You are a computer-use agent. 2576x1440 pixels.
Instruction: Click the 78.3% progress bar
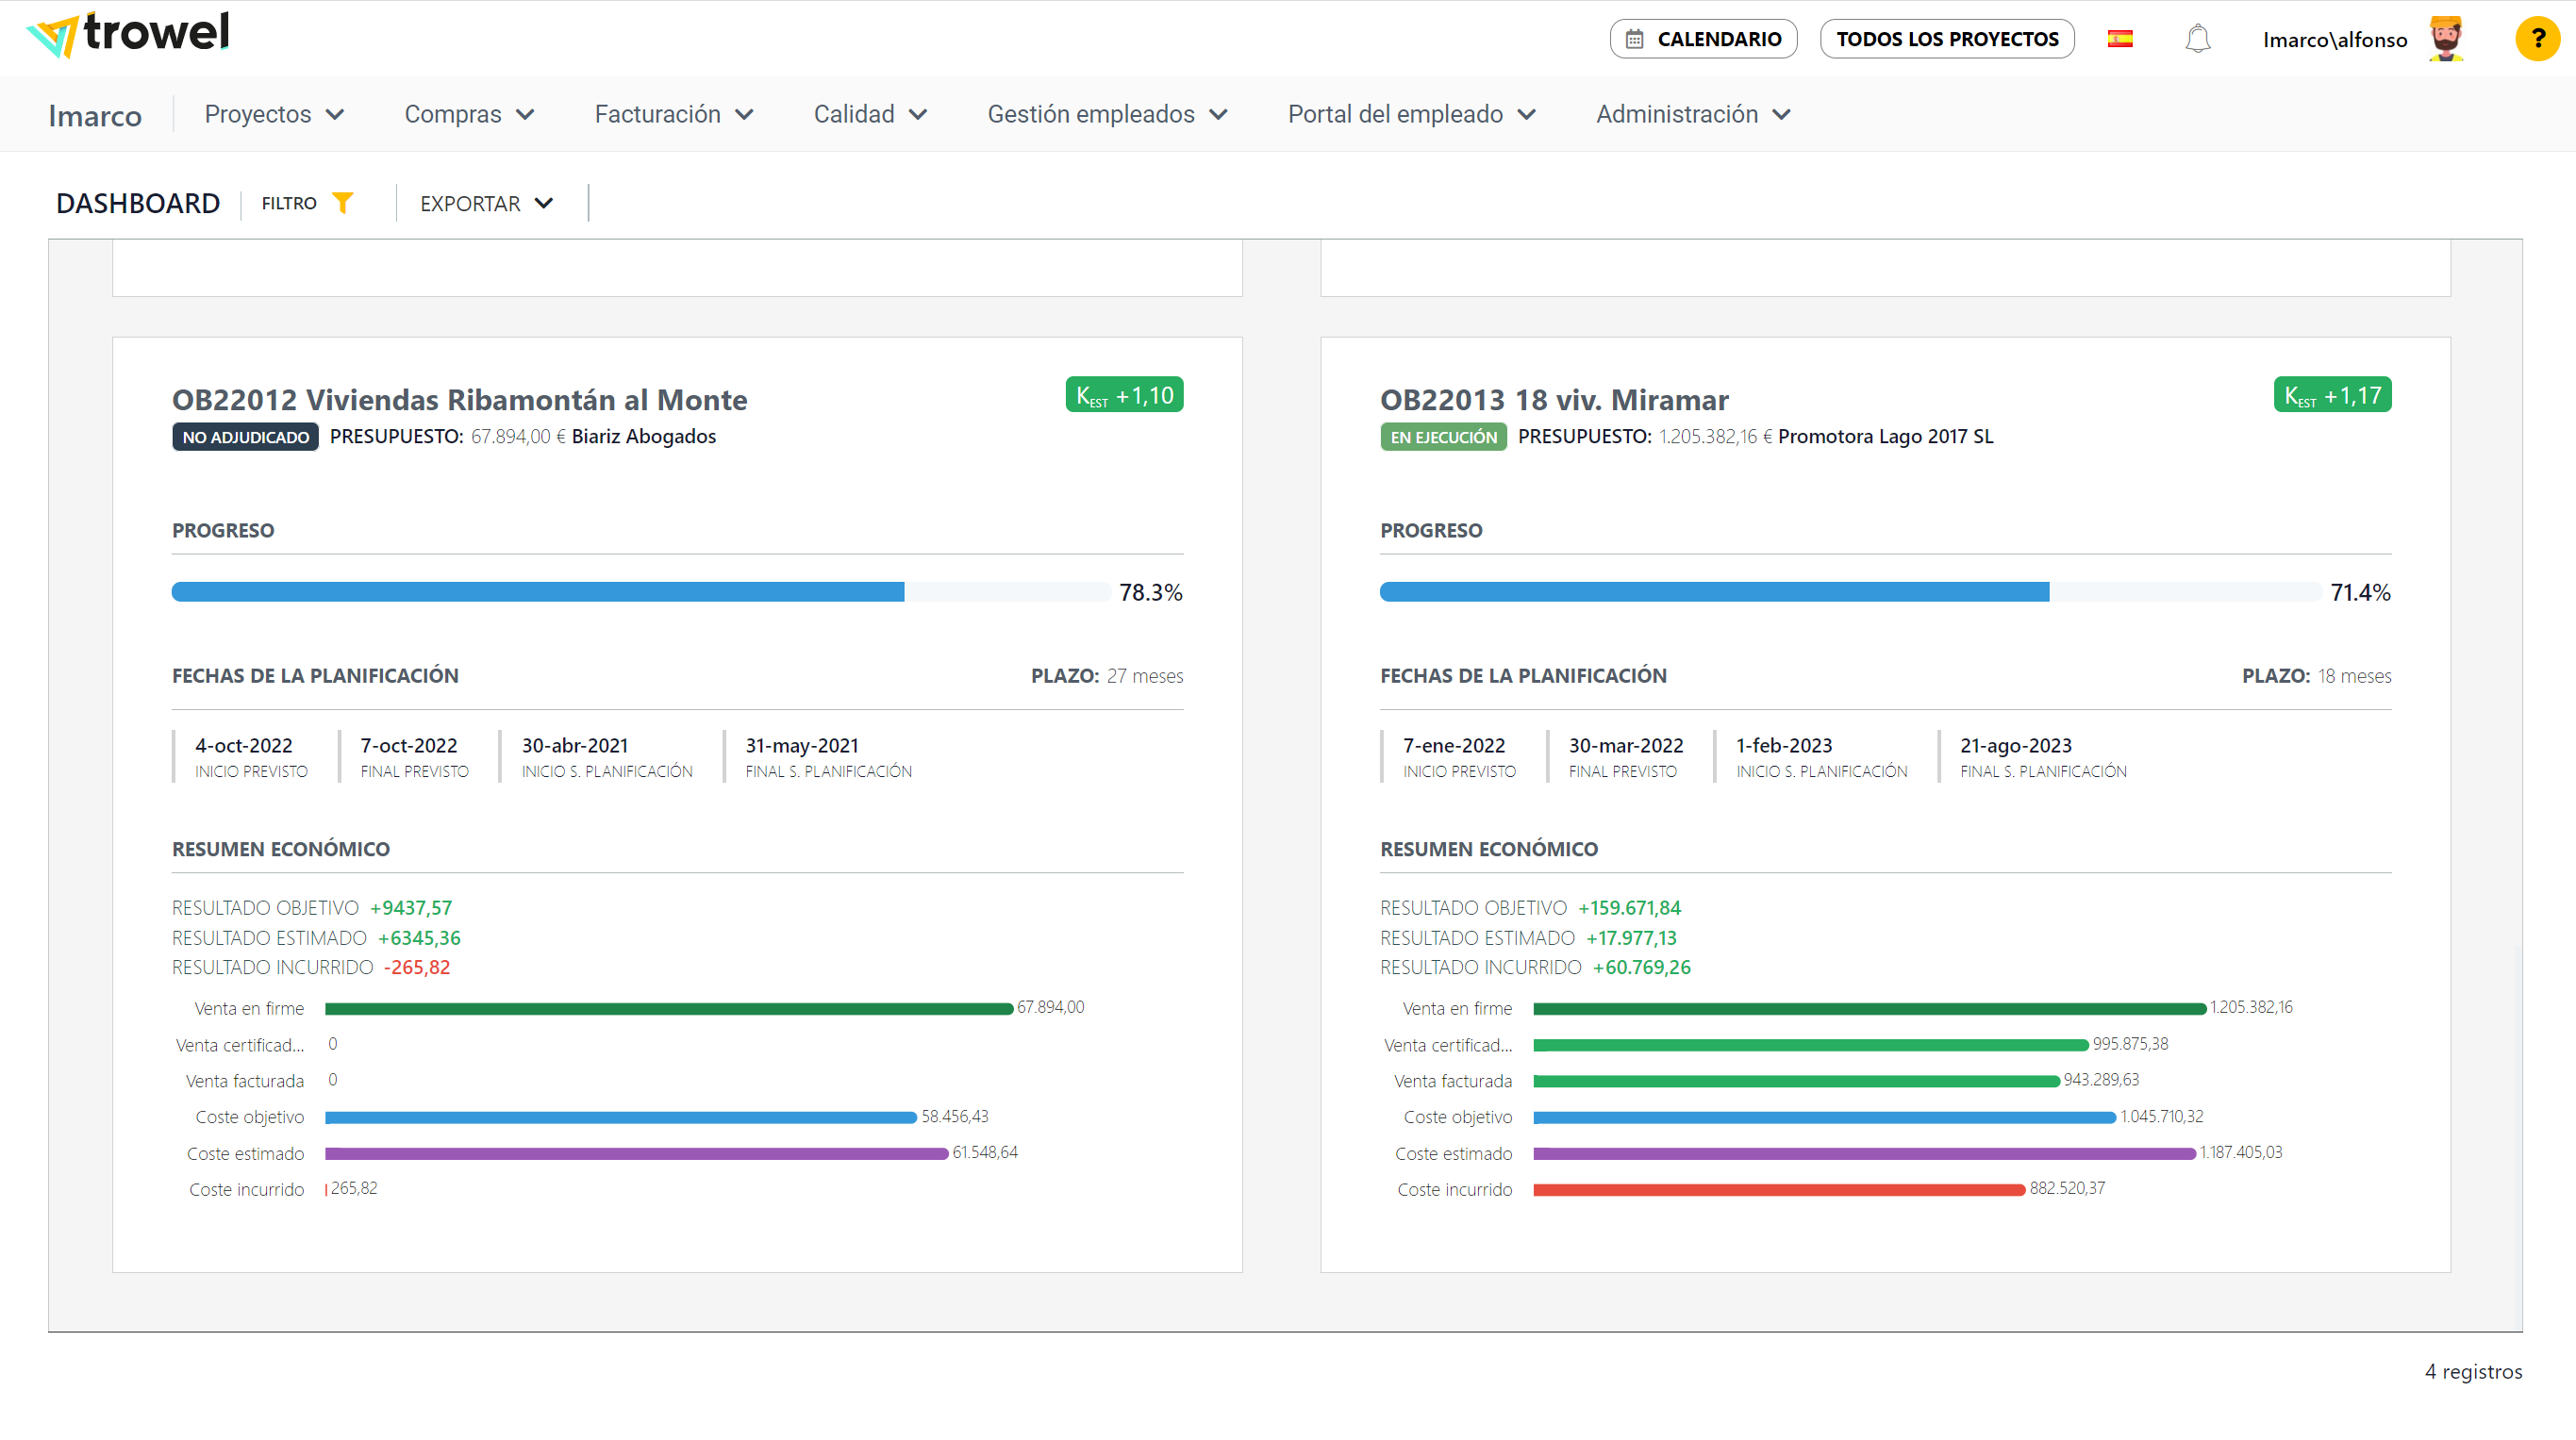[x=640, y=592]
